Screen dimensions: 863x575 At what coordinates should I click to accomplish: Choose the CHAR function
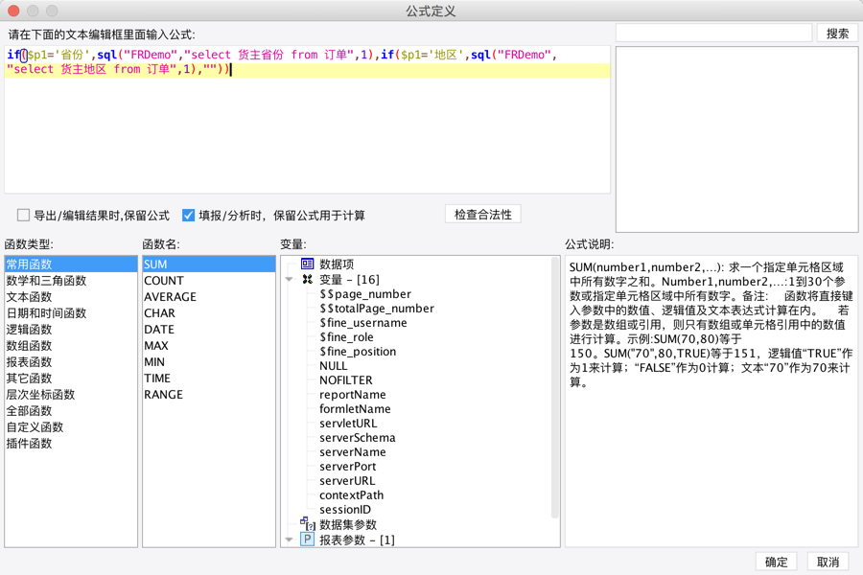tap(209, 313)
